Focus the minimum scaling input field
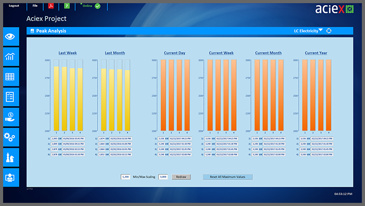 click(125, 177)
